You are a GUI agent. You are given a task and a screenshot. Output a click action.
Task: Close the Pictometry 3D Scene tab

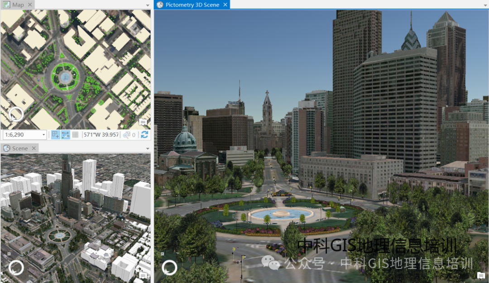(225, 5)
